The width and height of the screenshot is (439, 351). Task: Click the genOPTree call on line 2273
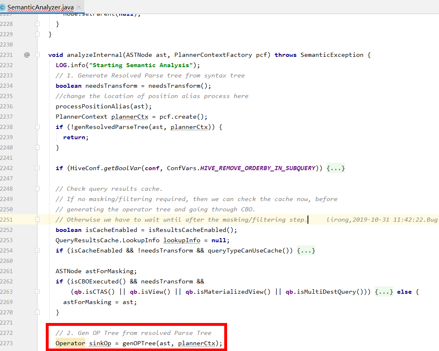139,343
